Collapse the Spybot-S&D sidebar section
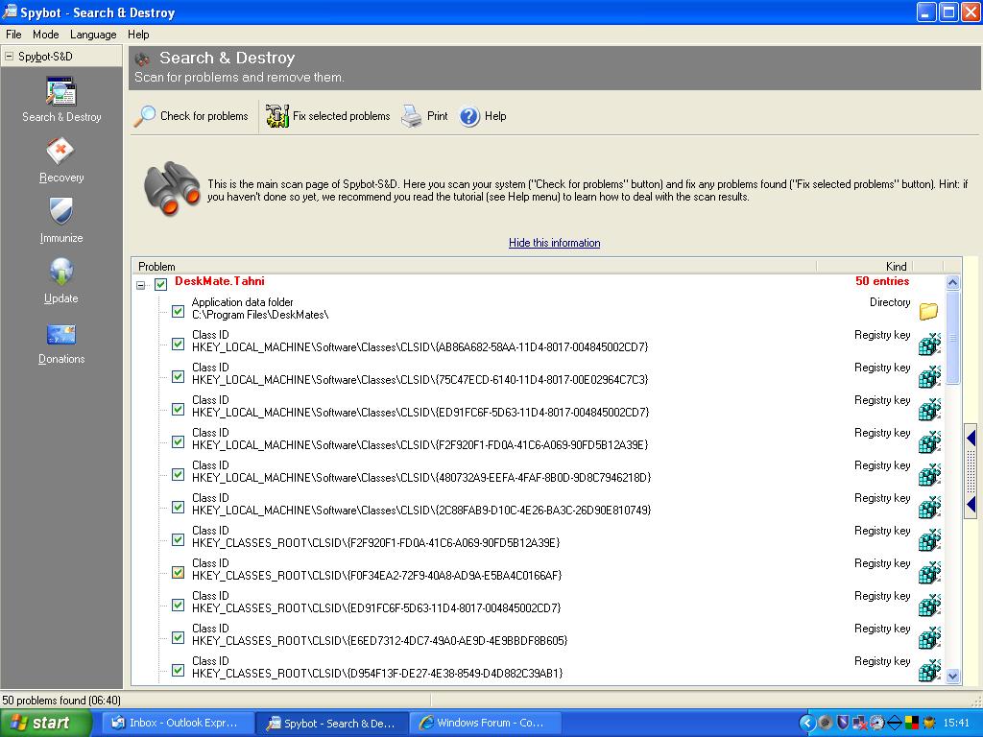The image size is (983, 737). click(x=9, y=56)
